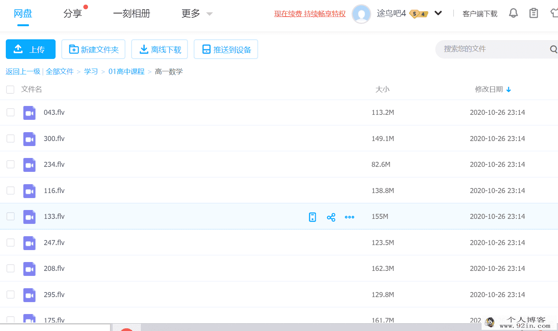
Task: Click the send-to-phone icon on 133.flv
Action: coord(313,217)
